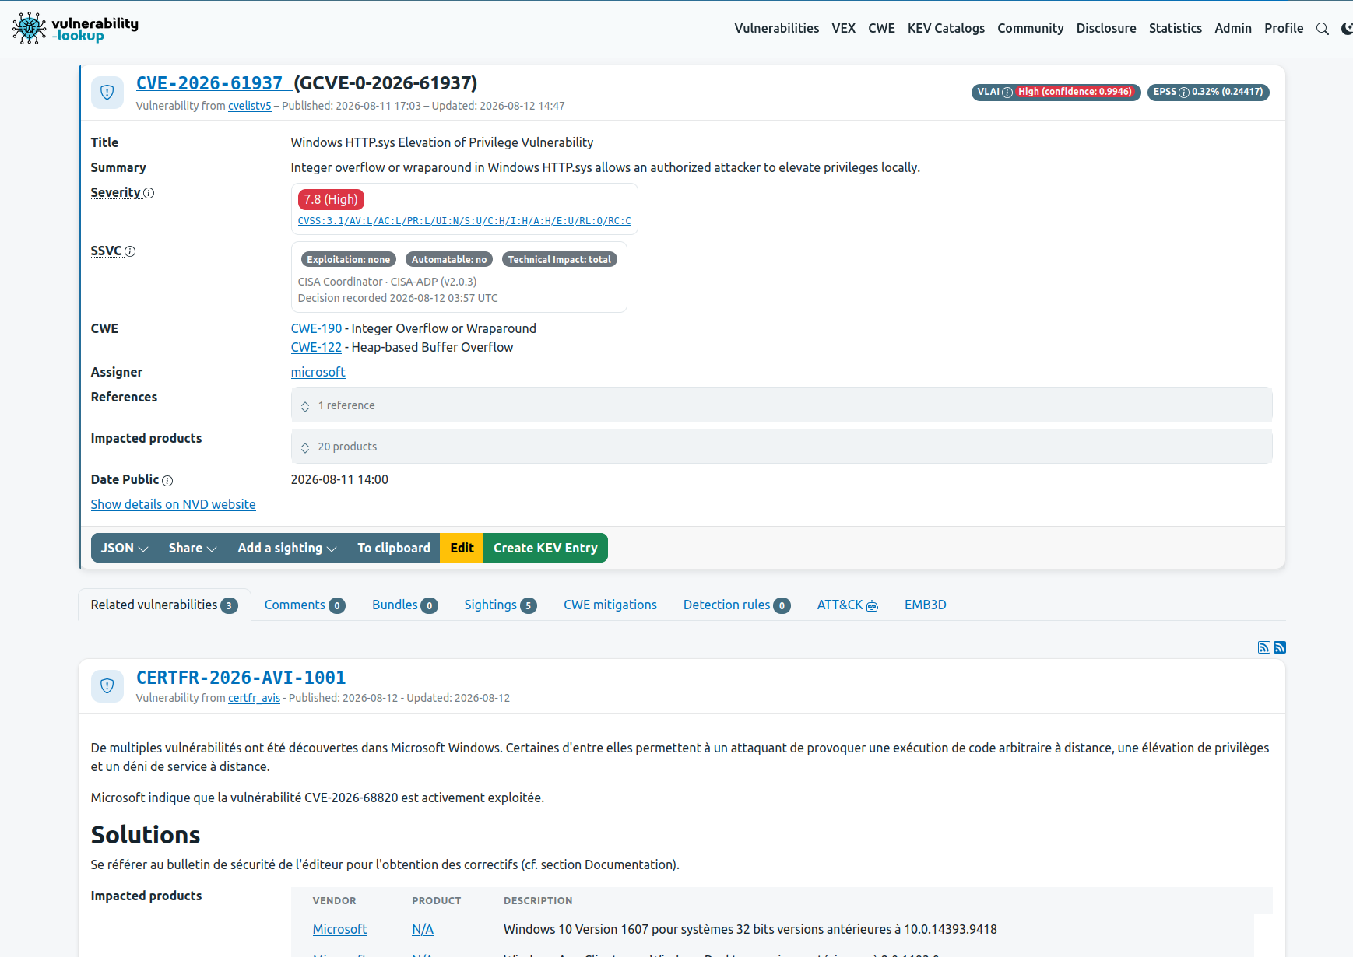Viewport: 1353px width, 957px height.
Task: Open the JSON dropdown
Action: click(125, 548)
